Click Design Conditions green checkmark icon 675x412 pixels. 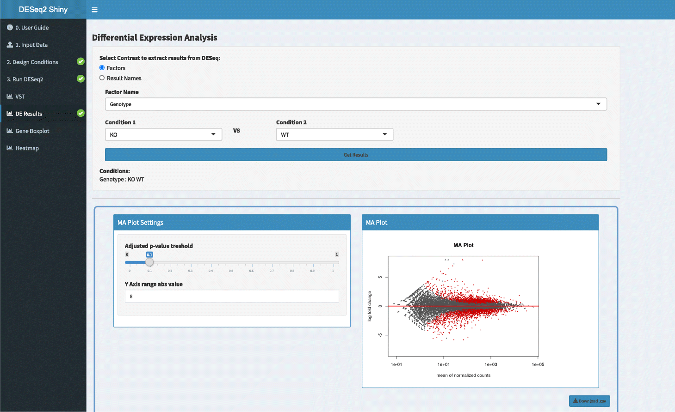tap(81, 61)
